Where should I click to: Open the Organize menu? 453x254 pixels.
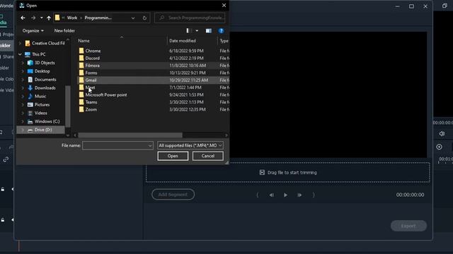(x=33, y=30)
